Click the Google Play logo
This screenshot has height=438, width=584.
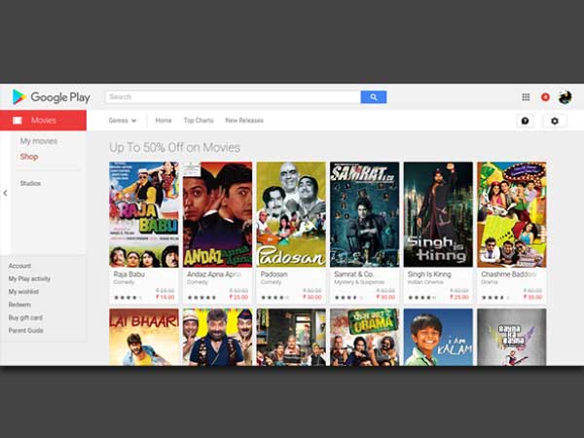click(x=51, y=96)
